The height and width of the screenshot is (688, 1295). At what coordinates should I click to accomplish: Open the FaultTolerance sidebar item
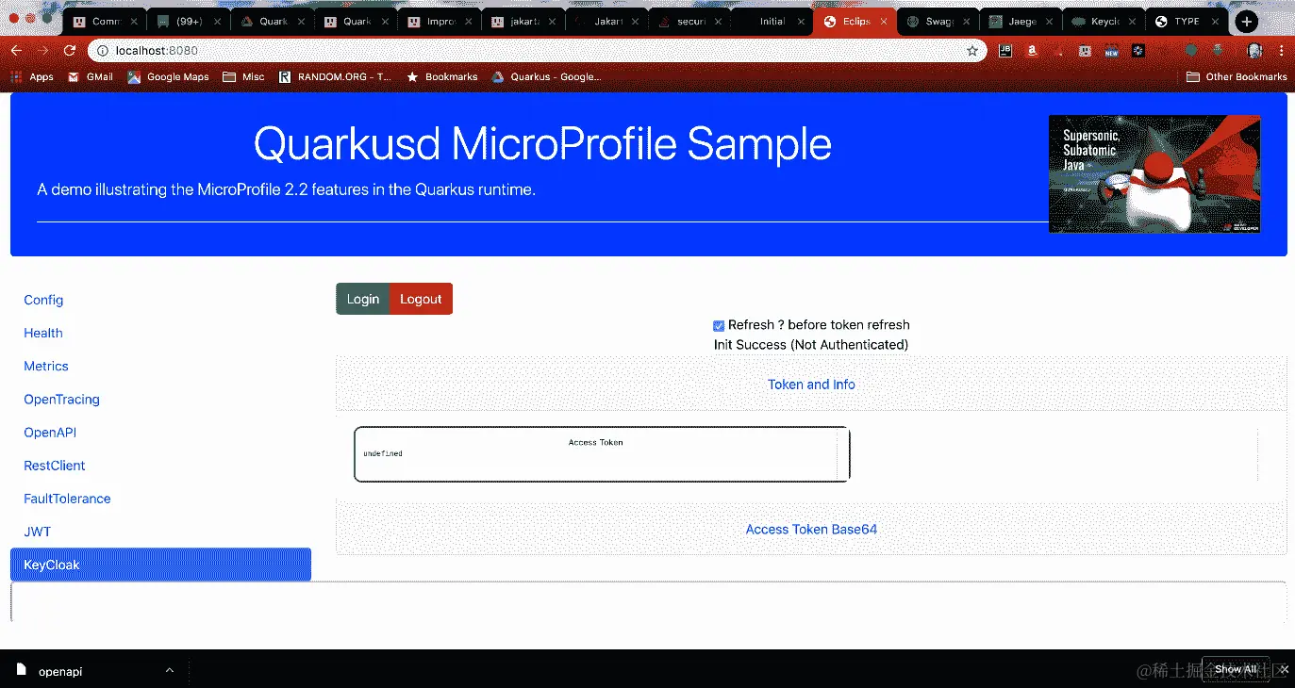67,499
